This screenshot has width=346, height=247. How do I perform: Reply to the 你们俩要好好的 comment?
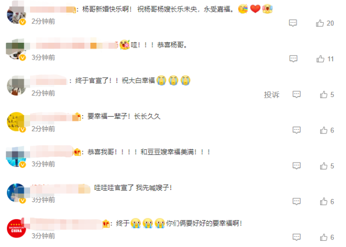(296, 237)
